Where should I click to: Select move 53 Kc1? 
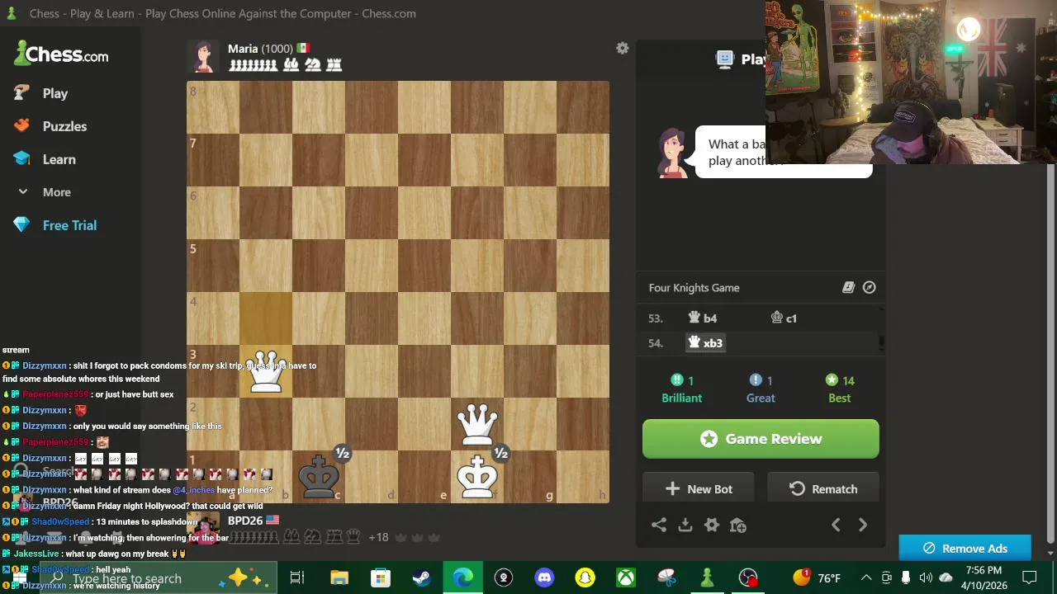784,318
